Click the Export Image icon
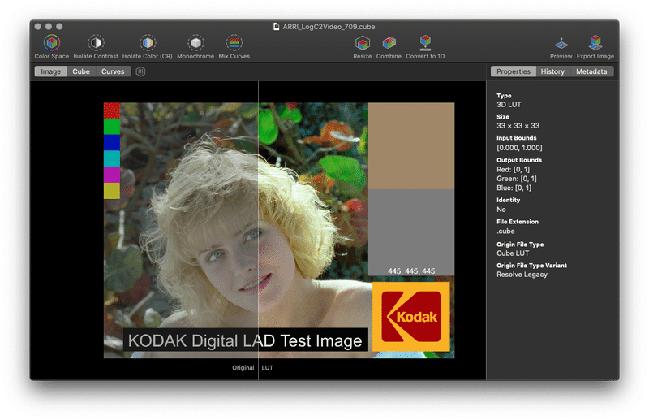Screen dimensions: 649x420 coord(595,43)
